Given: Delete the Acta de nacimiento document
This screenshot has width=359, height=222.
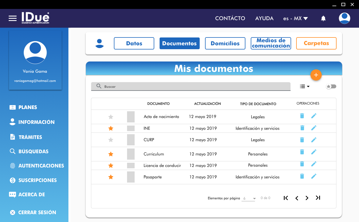Looking at the screenshot, I should point(302,116).
